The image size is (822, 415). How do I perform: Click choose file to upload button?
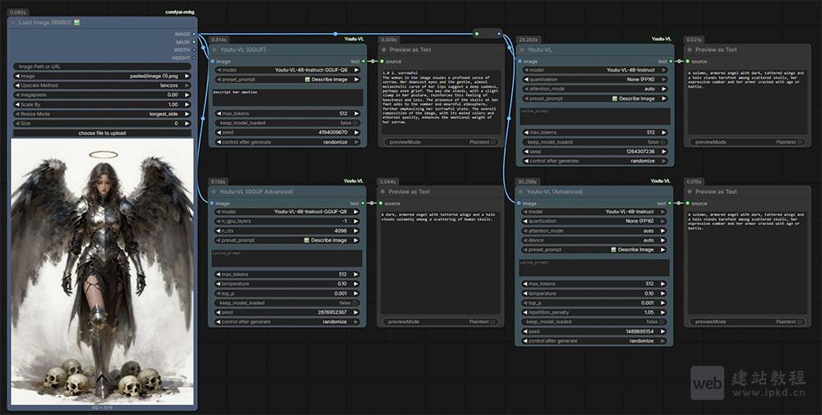(103, 132)
